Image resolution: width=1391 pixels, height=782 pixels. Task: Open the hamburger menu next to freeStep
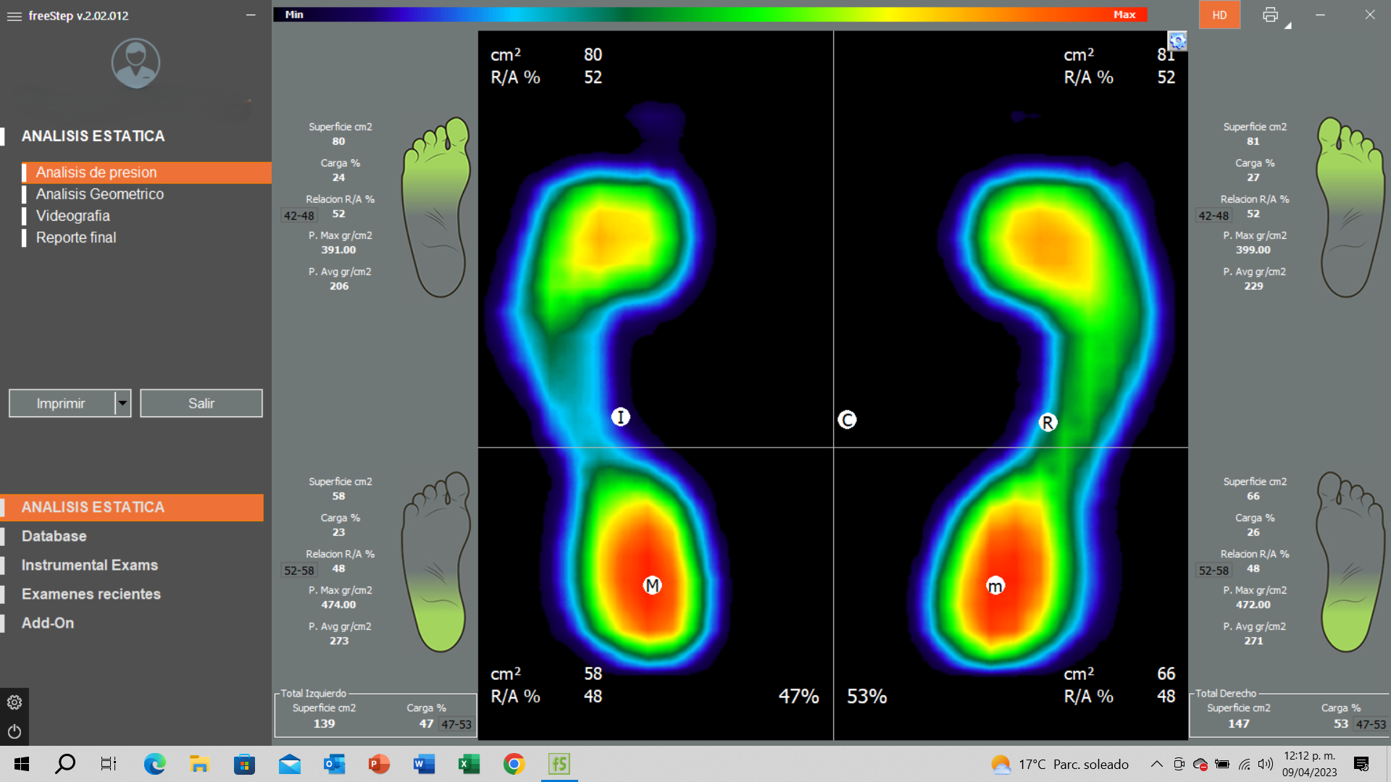click(14, 16)
